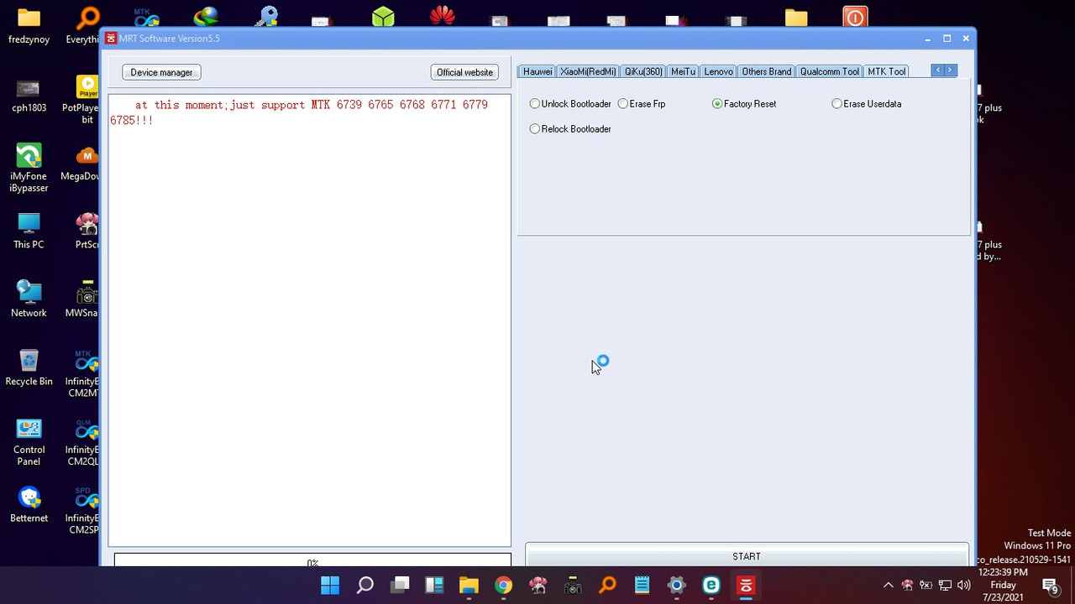Click the volume icon in system tray
Viewport: 1075px width, 604px height.
click(x=963, y=586)
